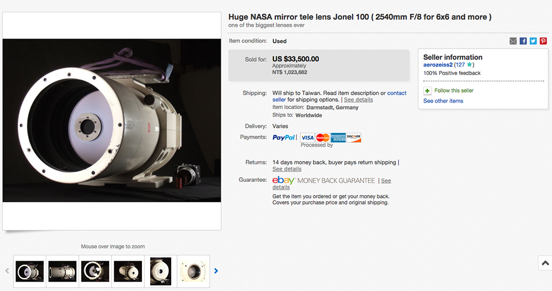Show previous thumbnails with the grey left arrow
This screenshot has height=291, width=552.
click(7, 271)
